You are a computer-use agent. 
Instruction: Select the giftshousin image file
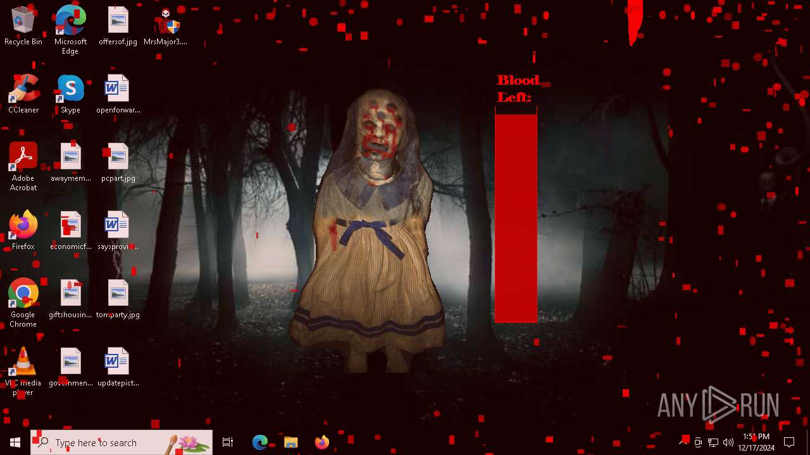(x=70, y=300)
